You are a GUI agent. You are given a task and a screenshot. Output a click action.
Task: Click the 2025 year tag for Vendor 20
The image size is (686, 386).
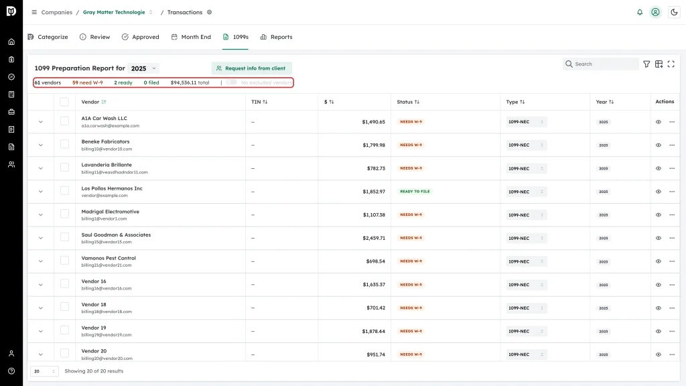click(x=604, y=355)
